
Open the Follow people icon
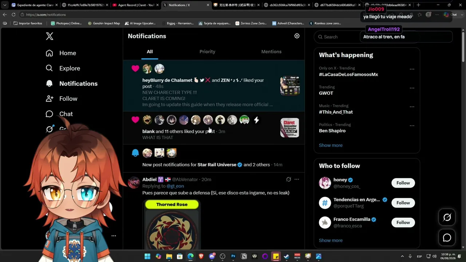point(50,99)
